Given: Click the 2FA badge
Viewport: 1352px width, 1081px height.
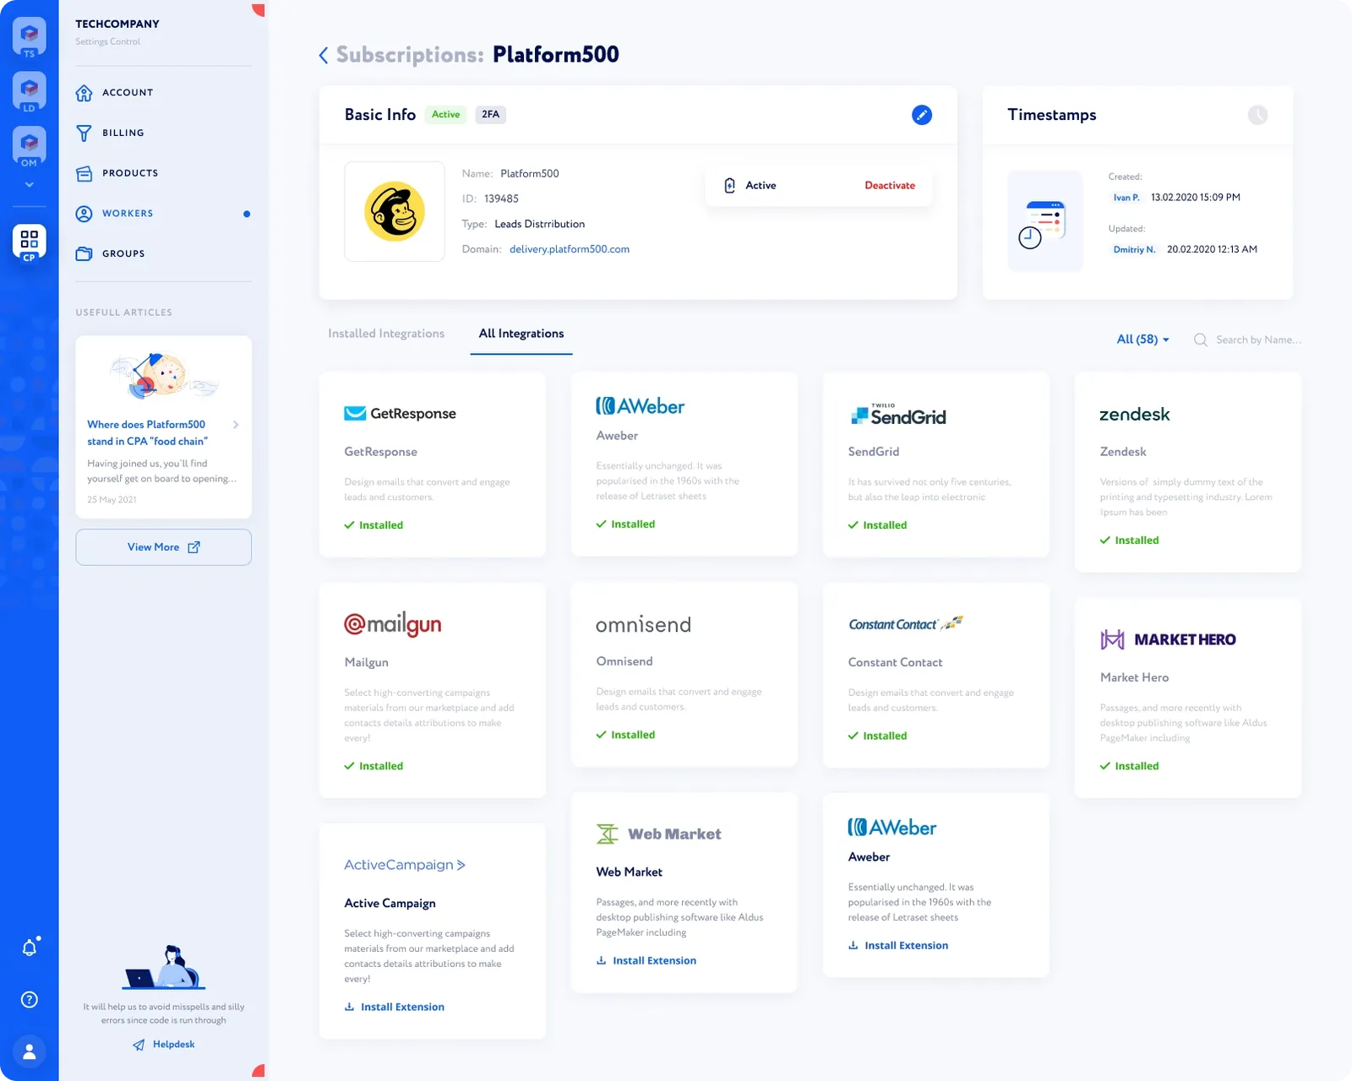Looking at the screenshot, I should 490,115.
